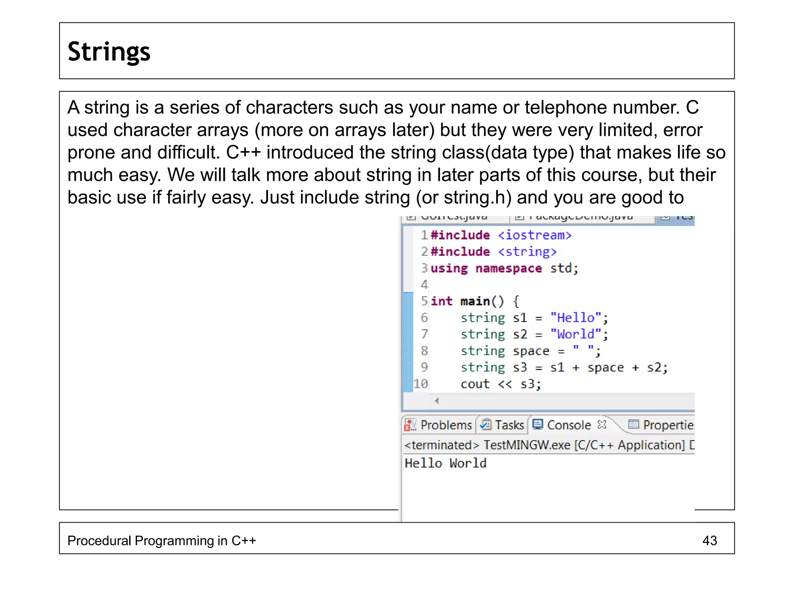794x595 pixels.
Task: Open the Problems tab
Action: tap(438, 425)
